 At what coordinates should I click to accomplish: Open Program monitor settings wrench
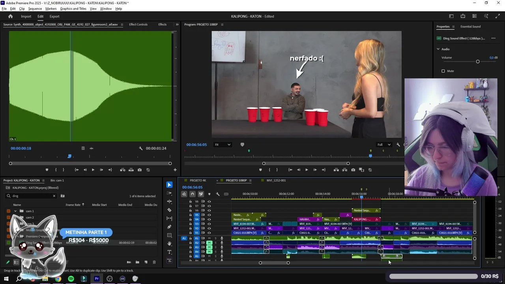[398, 145]
